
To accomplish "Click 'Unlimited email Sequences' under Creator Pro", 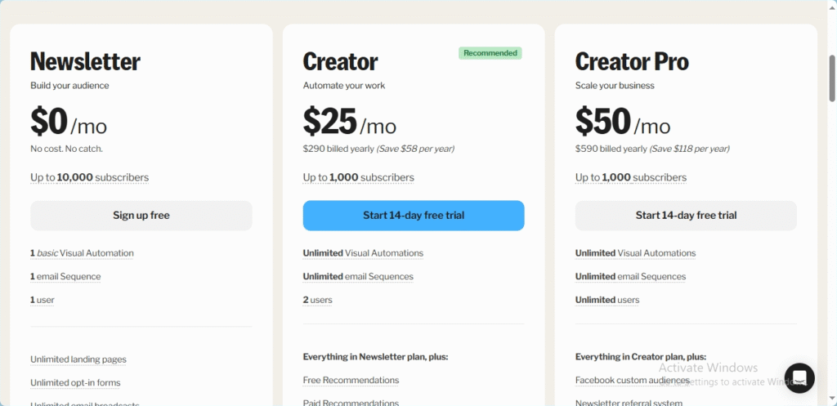I will tap(630, 276).
